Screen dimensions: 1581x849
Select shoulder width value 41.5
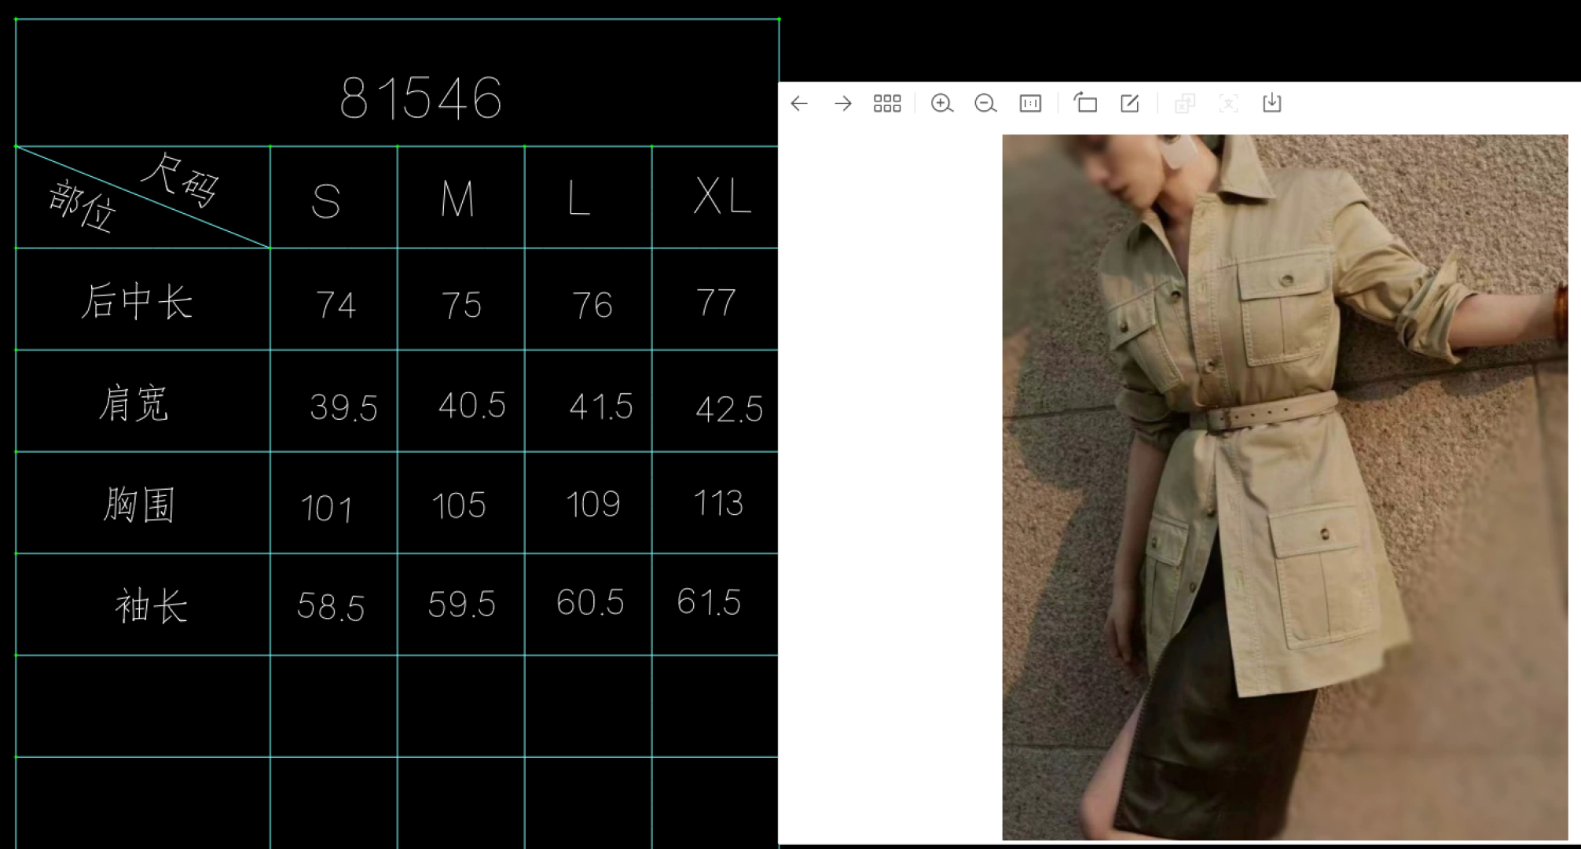(601, 406)
